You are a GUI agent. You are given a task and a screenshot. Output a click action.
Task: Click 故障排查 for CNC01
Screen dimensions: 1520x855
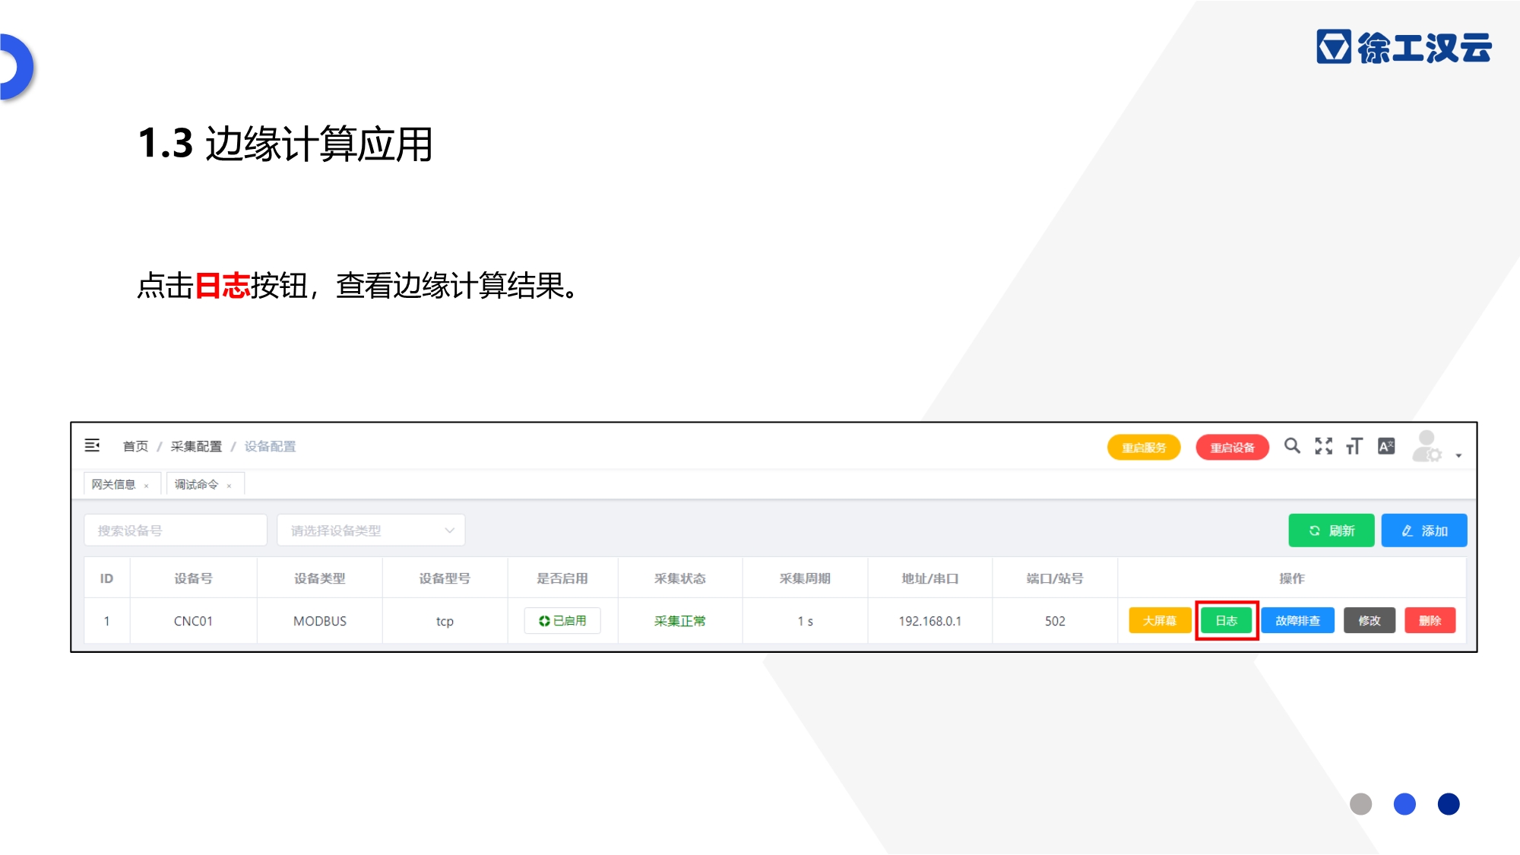[1298, 621]
